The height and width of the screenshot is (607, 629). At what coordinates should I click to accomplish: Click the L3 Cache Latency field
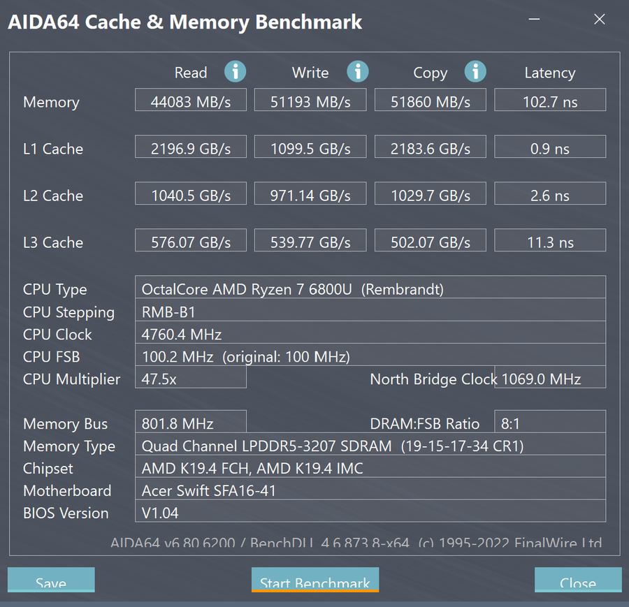[550, 240]
